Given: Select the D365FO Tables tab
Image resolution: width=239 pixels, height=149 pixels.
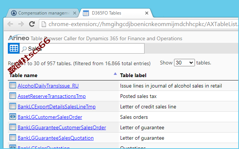Looking at the screenshot, I should point(116,13).
